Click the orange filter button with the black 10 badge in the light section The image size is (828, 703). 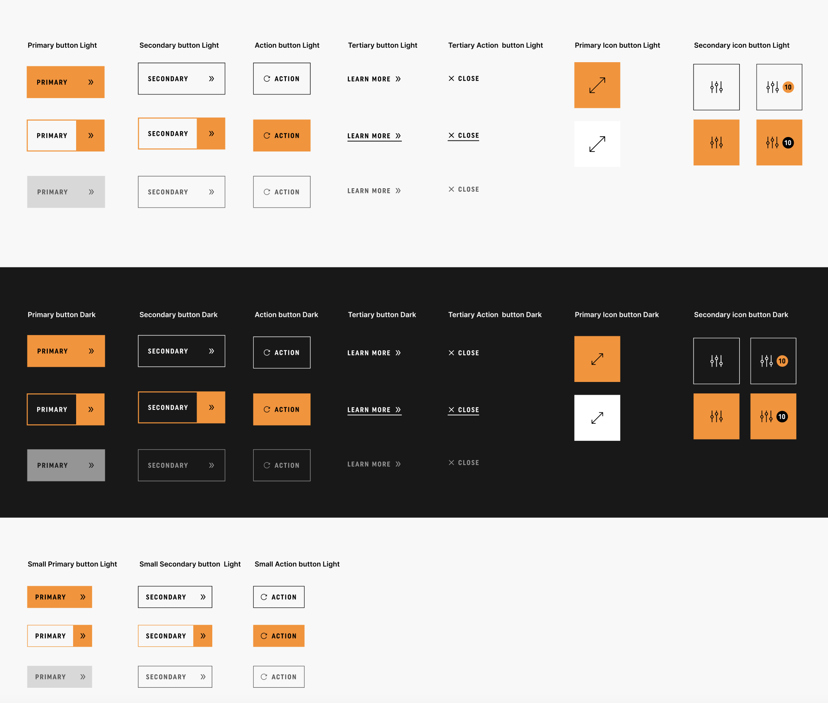[779, 143]
